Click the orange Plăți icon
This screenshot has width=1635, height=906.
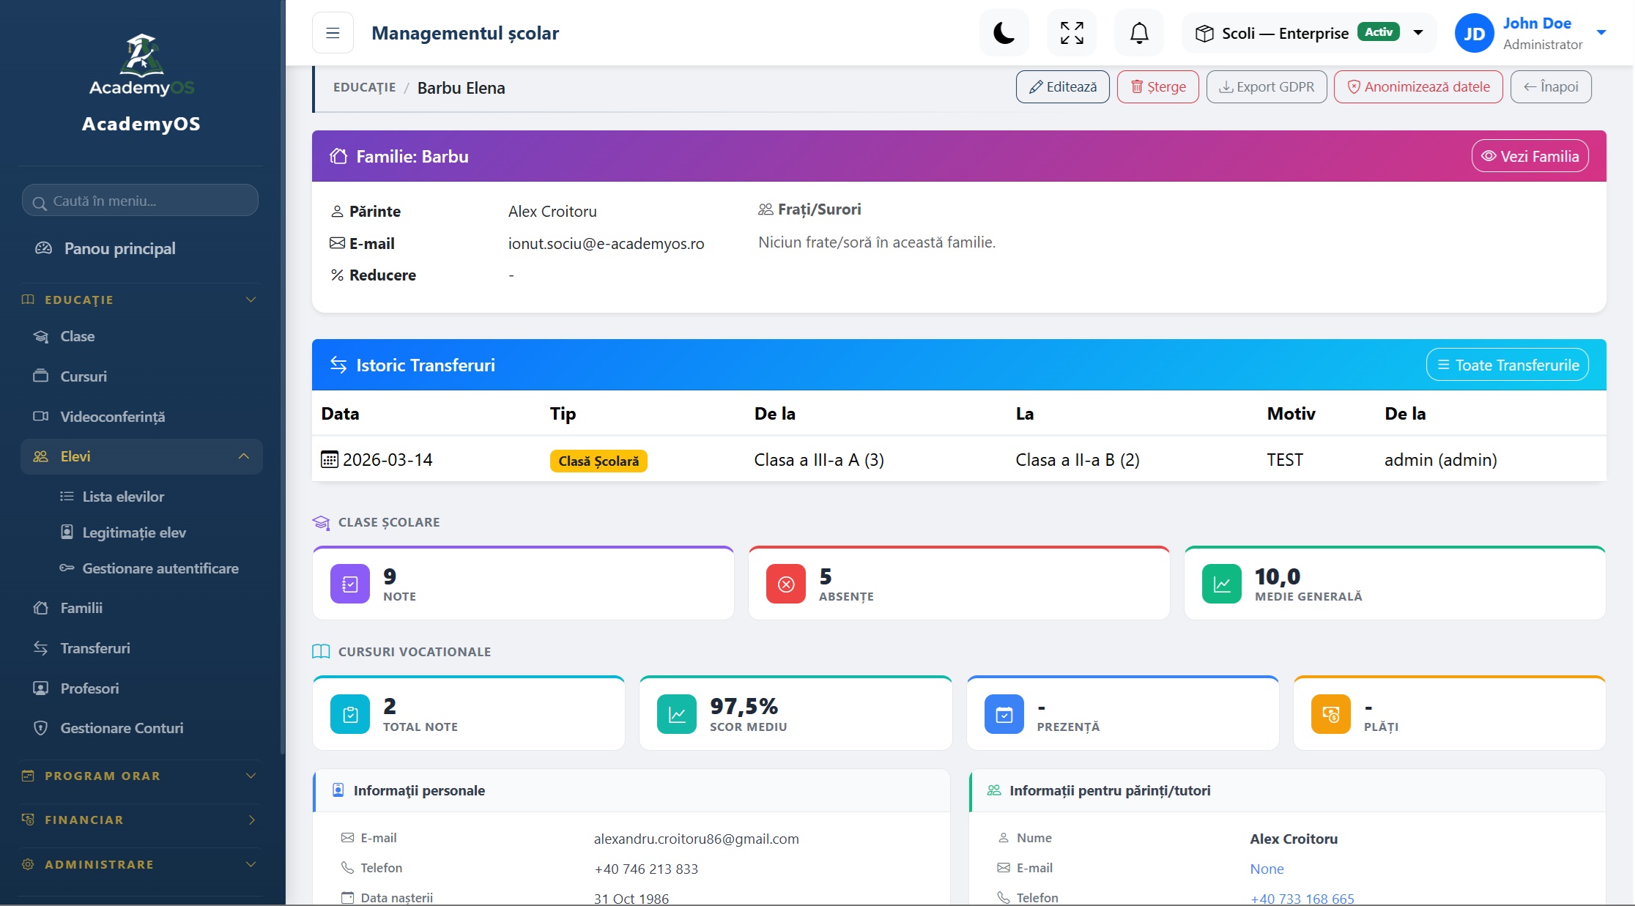1331,714
